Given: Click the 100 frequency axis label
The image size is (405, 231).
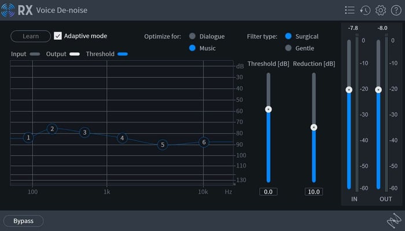Looking at the screenshot, I should (32, 192).
